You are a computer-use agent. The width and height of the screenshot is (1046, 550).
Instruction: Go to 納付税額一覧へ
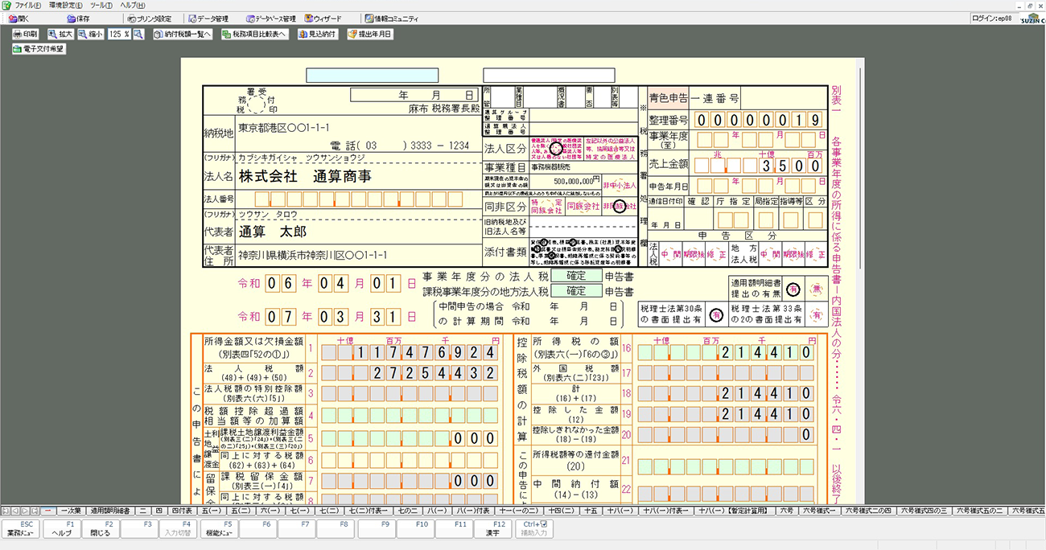point(183,35)
